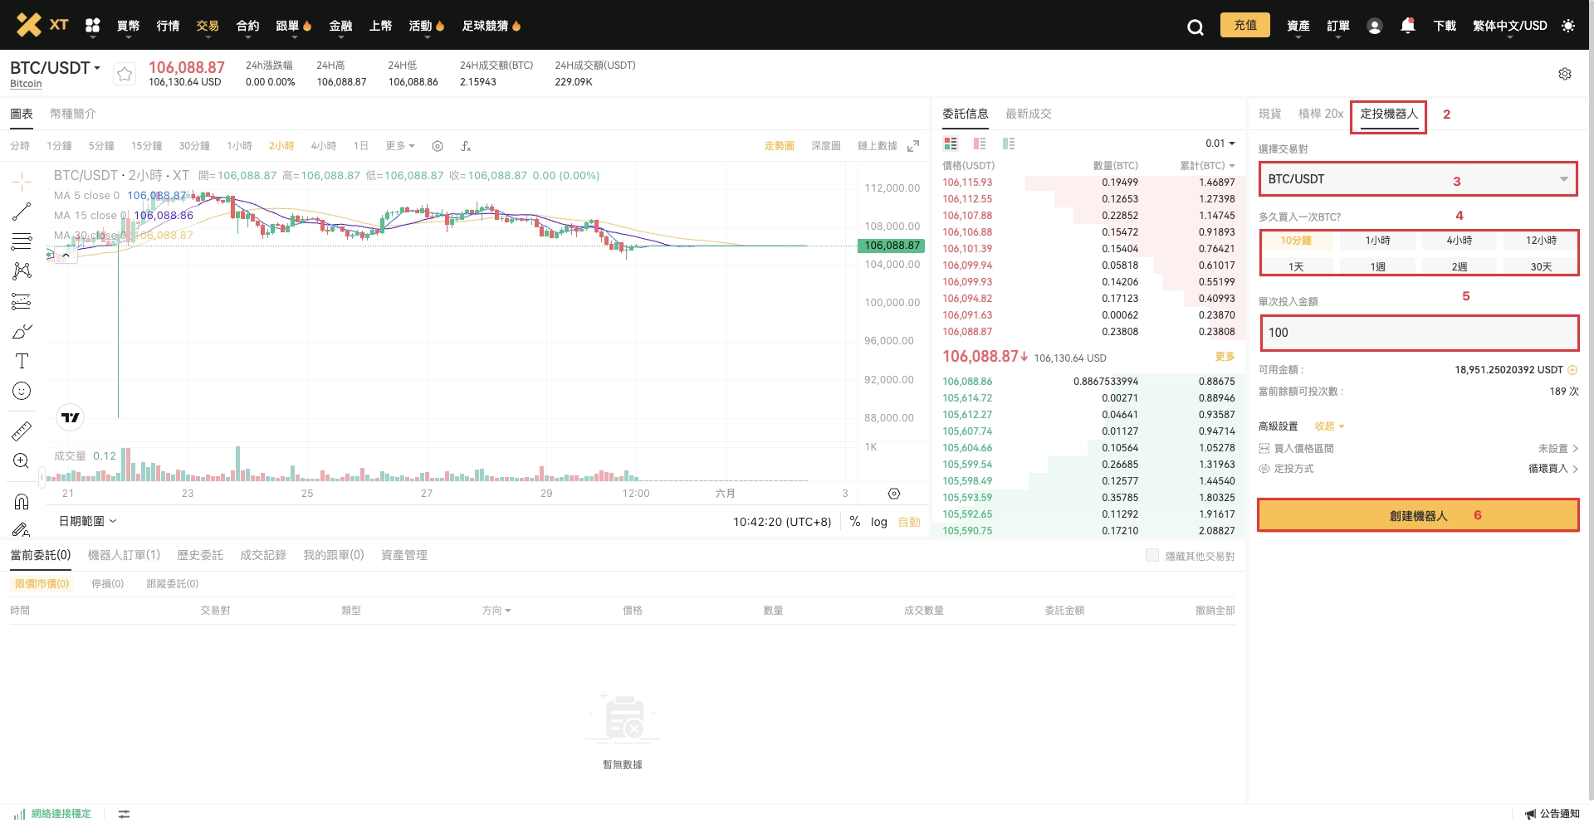Viewport: 1594px width, 823px height.
Task: Select the trend line drawing tool
Action: point(22,212)
